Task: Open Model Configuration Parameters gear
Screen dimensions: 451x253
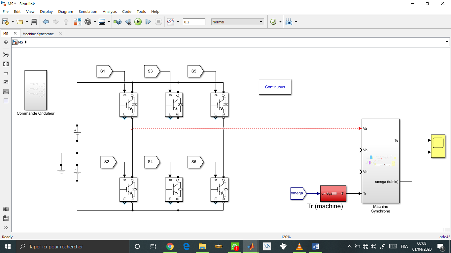Action: (x=88, y=22)
